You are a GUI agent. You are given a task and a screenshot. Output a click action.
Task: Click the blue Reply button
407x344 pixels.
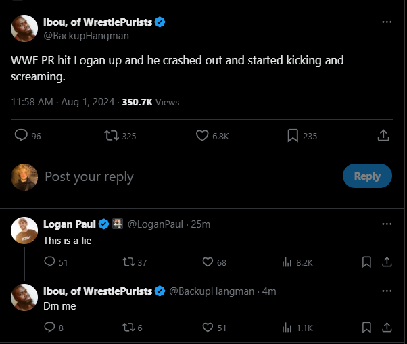click(367, 176)
